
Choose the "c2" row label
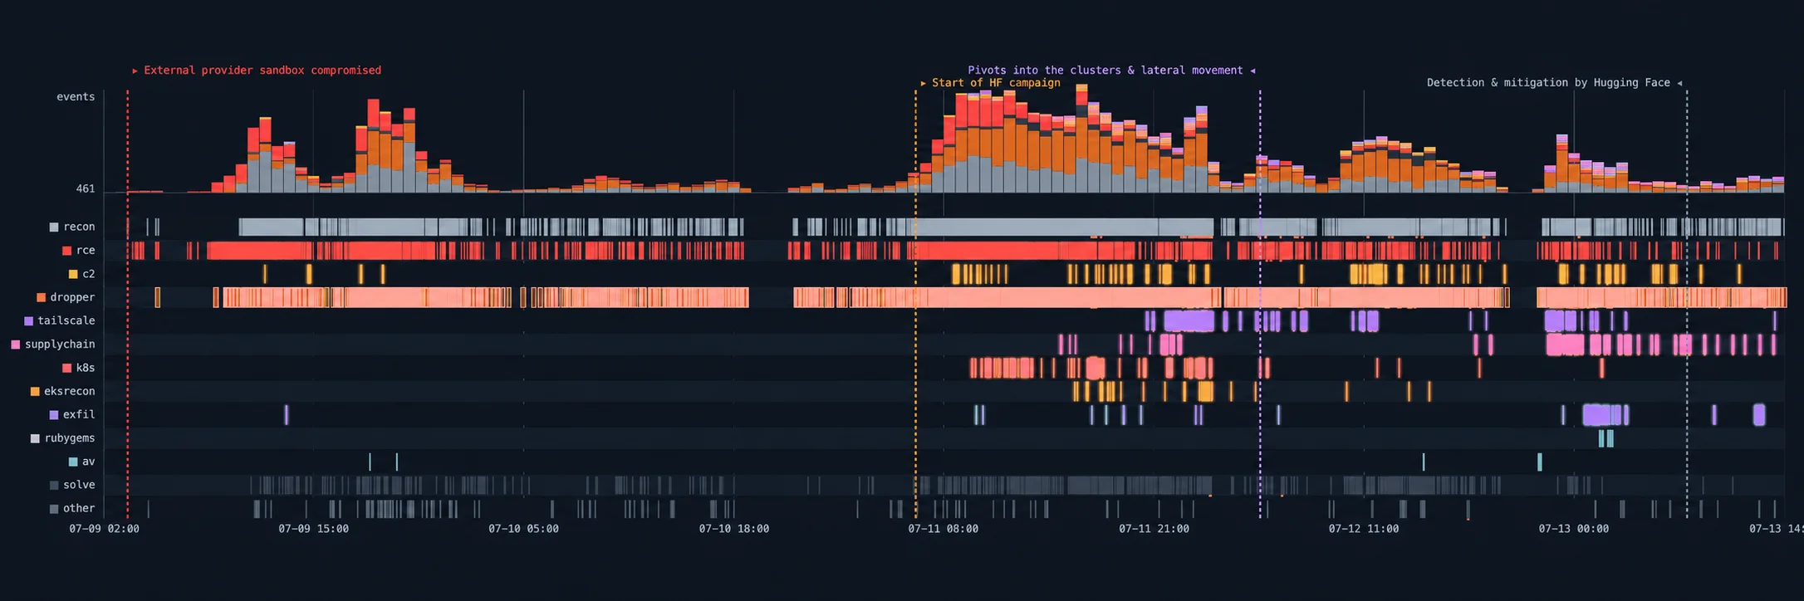tap(89, 274)
